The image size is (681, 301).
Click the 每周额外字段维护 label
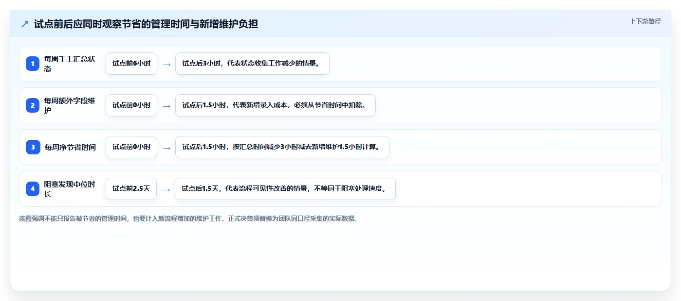coord(70,105)
